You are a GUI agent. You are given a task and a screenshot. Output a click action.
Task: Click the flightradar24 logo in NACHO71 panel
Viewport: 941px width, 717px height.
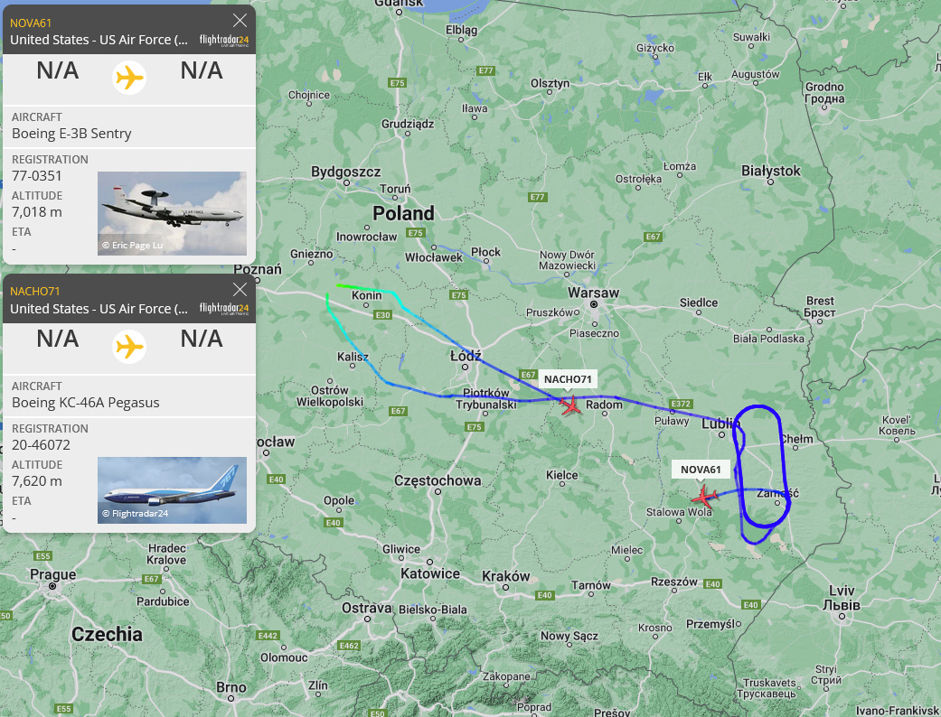[224, 308]
